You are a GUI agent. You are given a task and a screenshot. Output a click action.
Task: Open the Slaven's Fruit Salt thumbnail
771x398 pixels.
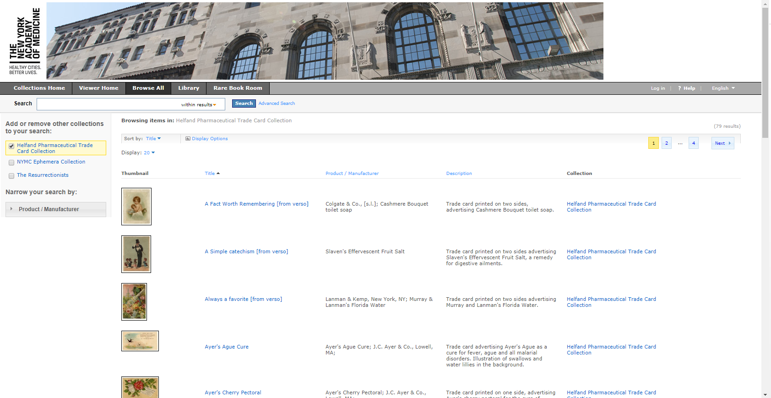[x=136, y=254]
